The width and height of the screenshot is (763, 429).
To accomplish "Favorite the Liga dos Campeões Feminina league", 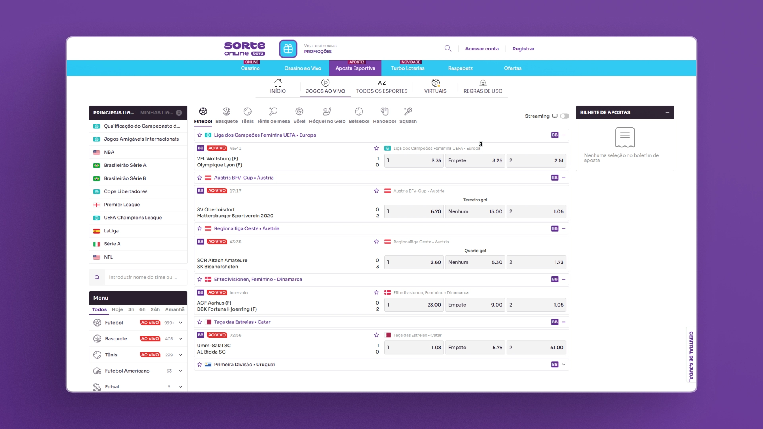I will pos(199,135).
